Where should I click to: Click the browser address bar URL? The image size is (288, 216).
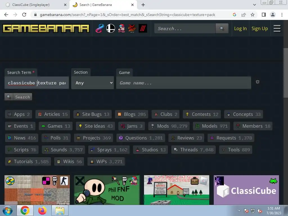[127, 15]
